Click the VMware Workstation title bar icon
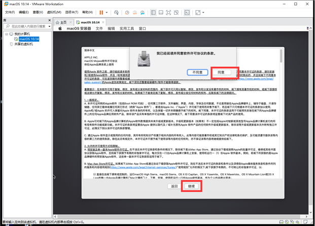The width and height of the screenshot is (315, 226). [6, 4]
